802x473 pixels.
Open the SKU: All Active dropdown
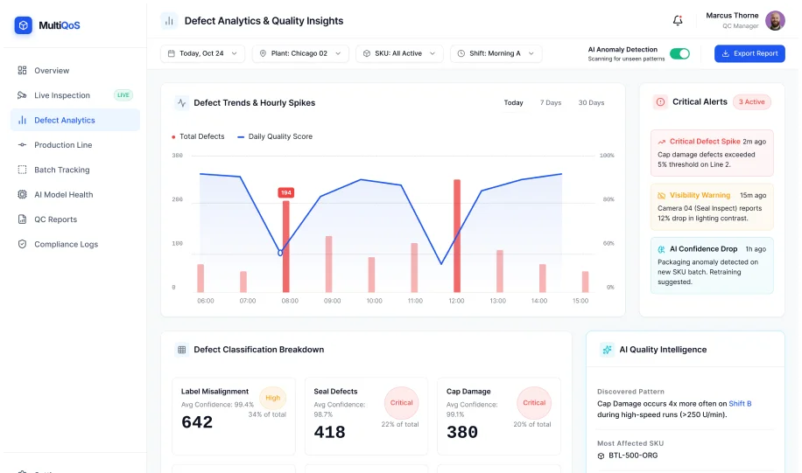(399, 53)
